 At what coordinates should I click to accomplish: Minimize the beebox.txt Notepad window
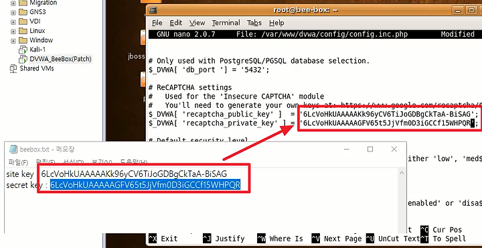point(347,149)
